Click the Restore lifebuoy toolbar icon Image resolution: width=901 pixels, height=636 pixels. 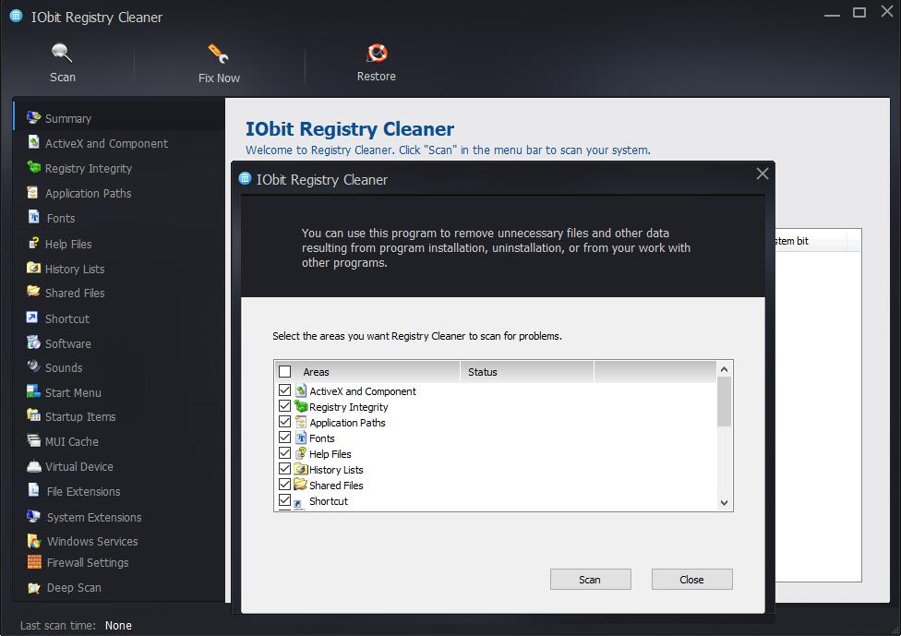tap(377, 53)
